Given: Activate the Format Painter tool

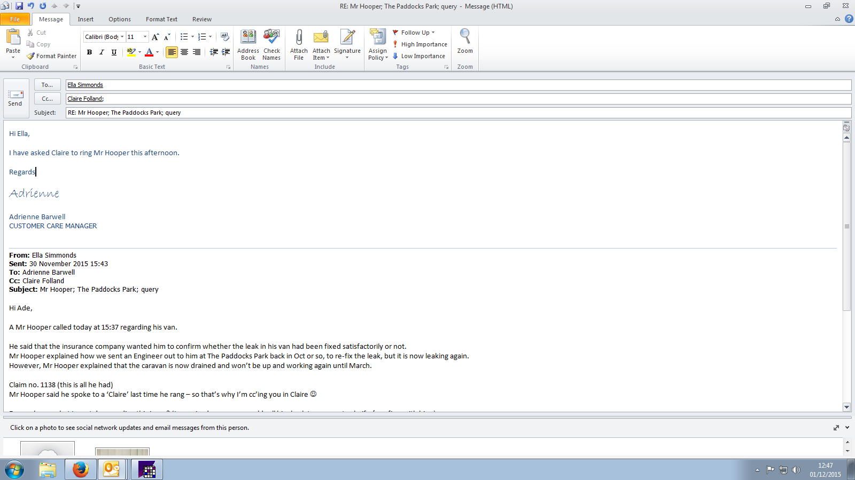Looking at the screenshot, I should (x=52, y=56).
